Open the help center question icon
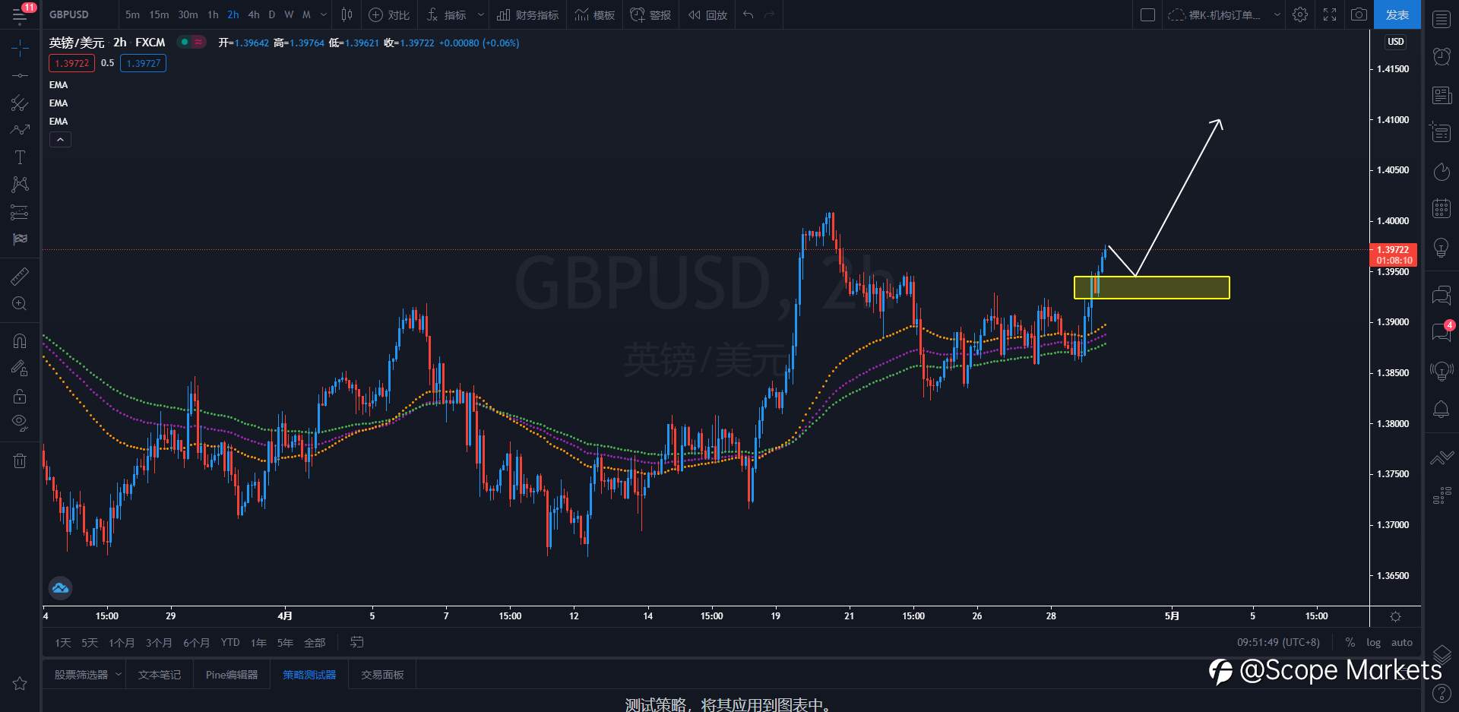The height and width of the screenshot is (712, 1459). click(1442, 693)
